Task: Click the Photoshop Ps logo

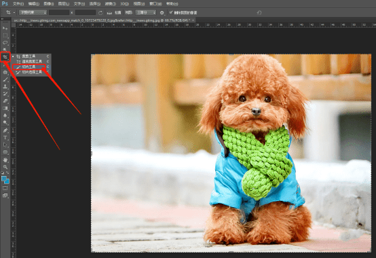Action: (x=5, y=3)
